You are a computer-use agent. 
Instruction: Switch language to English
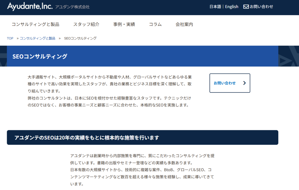[x=232, y=6]
